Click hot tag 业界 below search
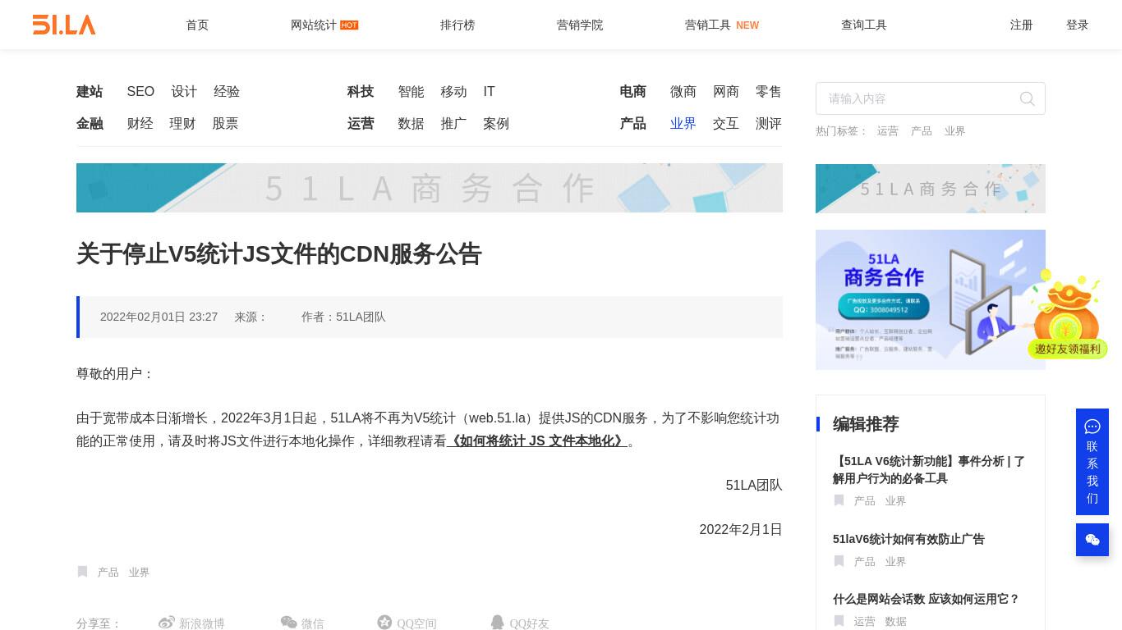The width and height of the screenshot is (1122, 630). coord(954,131)
